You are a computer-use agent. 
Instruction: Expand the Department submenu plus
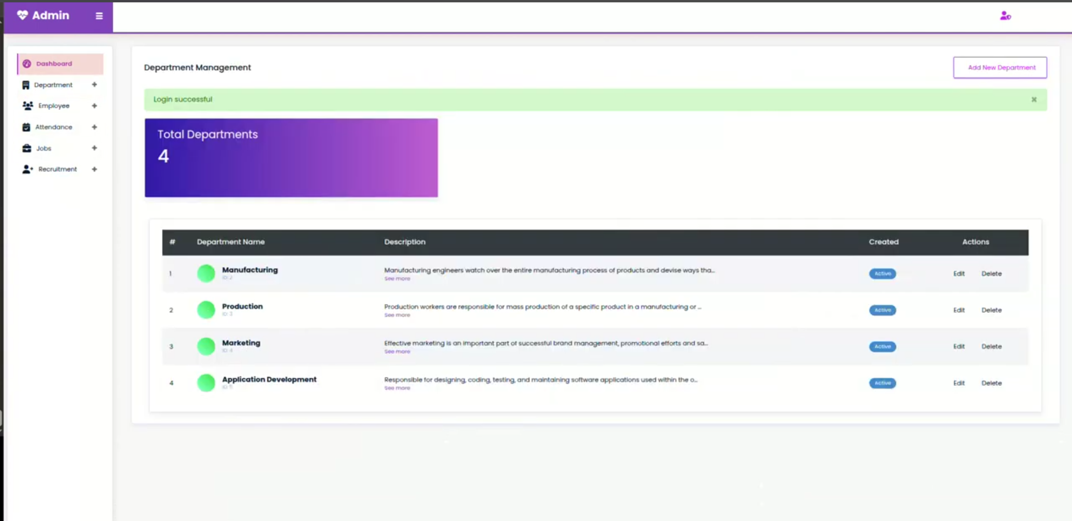95,84
